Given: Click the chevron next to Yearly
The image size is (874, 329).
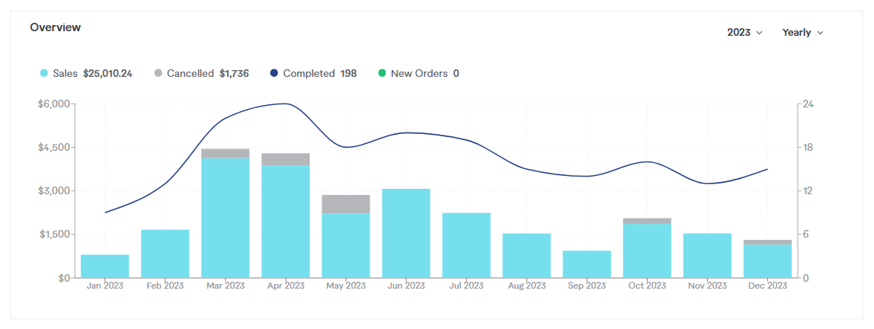Looking at the screenshot, I should click(820, 34).
